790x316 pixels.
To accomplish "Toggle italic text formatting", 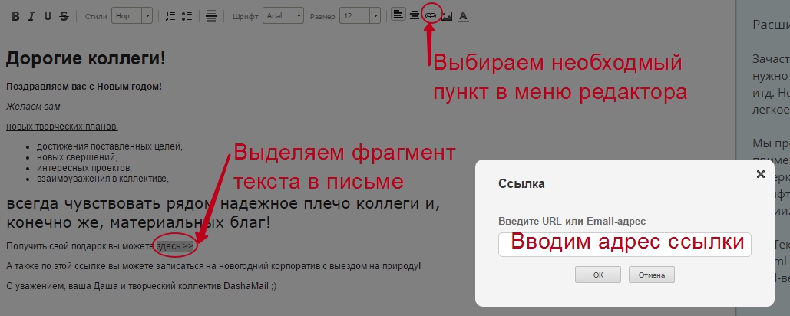I will pos(31,16).
